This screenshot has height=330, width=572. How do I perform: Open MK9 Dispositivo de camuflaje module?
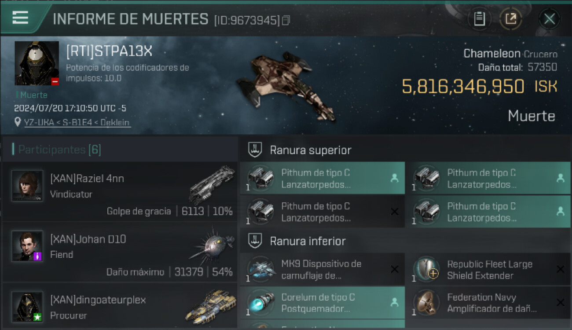(323, 269)
